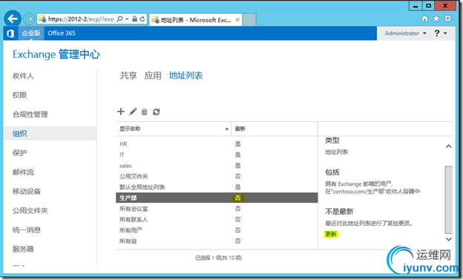
Task: Select 组织 in the left navigation
Action: click(50, 134)
